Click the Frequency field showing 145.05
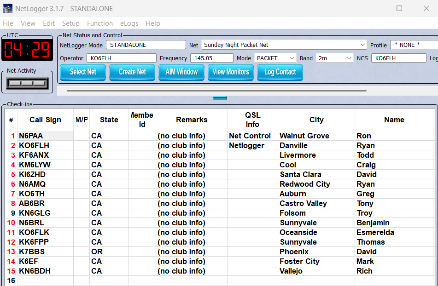Image resolution: width=438 pixels, height=286 pixels. coord(211,58)
